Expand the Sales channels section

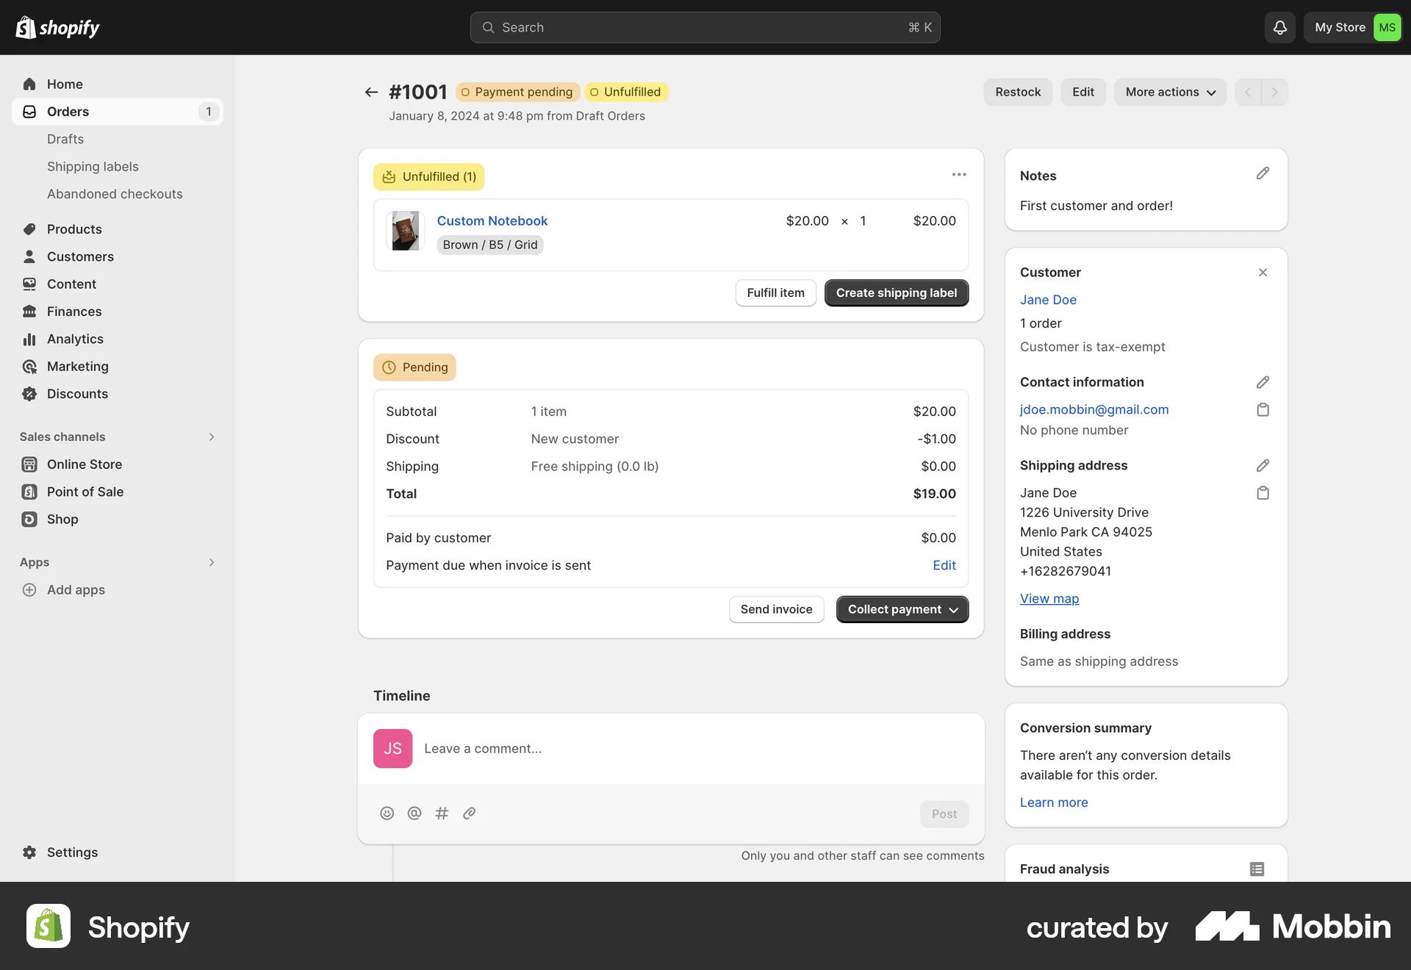click(x=211, y=436)
